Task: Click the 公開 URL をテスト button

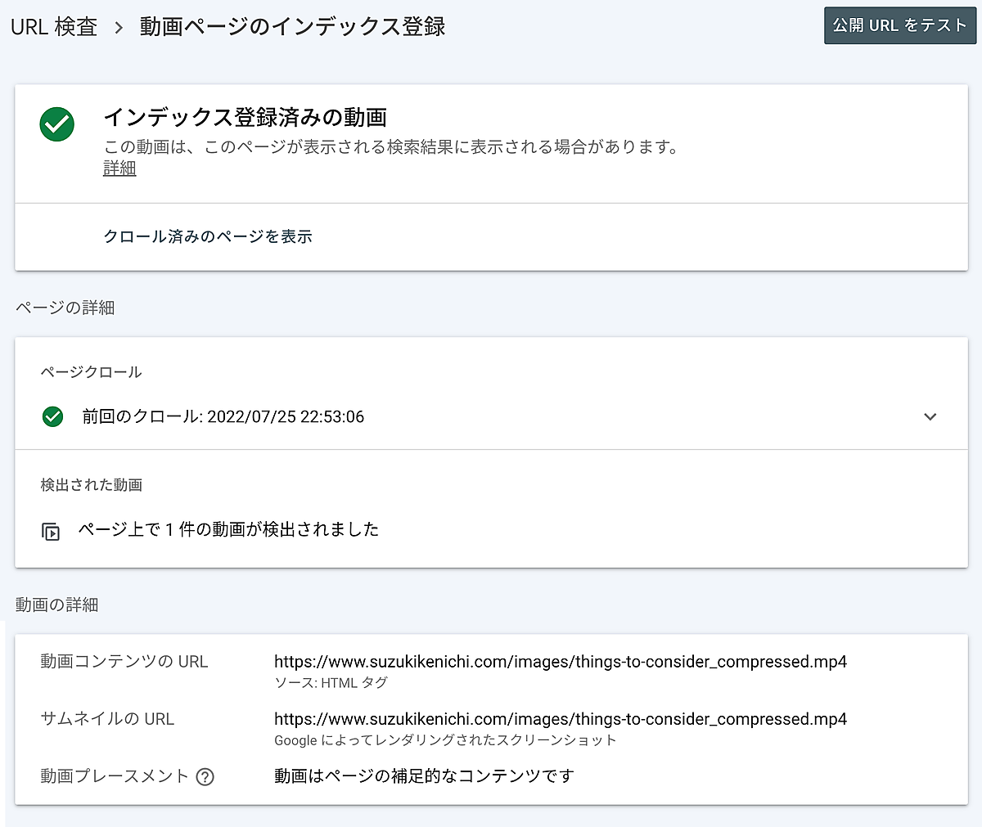Action: (x=899, y=25)
